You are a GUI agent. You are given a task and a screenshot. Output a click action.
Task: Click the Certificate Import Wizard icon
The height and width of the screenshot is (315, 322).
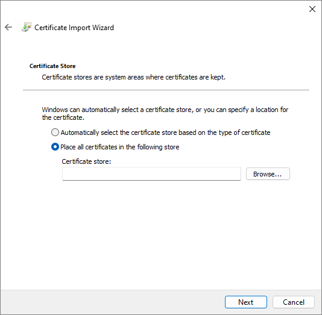[27, 27]
